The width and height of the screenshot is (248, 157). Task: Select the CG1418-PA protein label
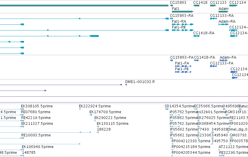(205, 57)
